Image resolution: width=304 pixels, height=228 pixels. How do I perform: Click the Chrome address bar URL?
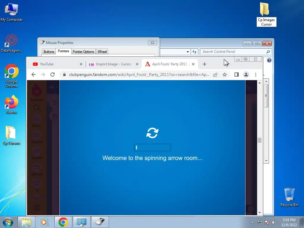[139, 75]
